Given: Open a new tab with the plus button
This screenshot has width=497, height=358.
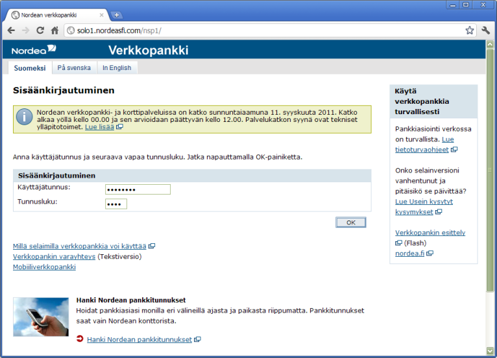Looking at the screenshot, I should coord(116,15).
